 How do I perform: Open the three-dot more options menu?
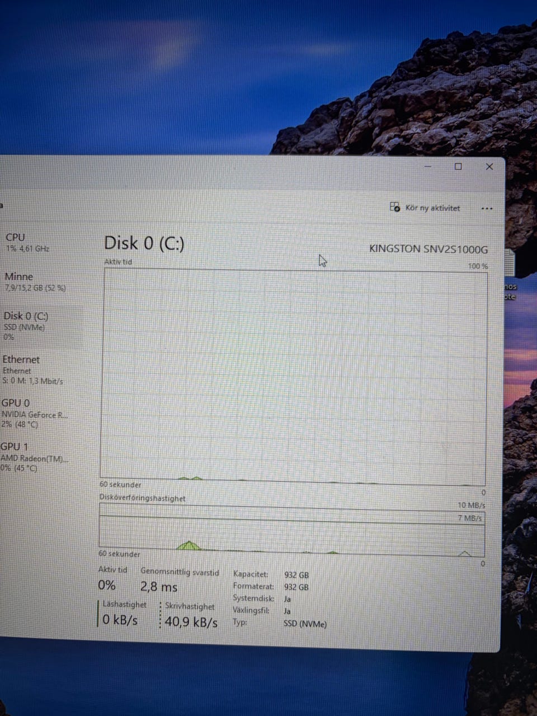pos(487,209)
